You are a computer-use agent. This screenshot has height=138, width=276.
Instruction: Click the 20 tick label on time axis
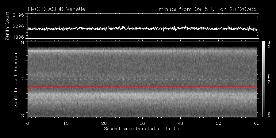[104, 123]
